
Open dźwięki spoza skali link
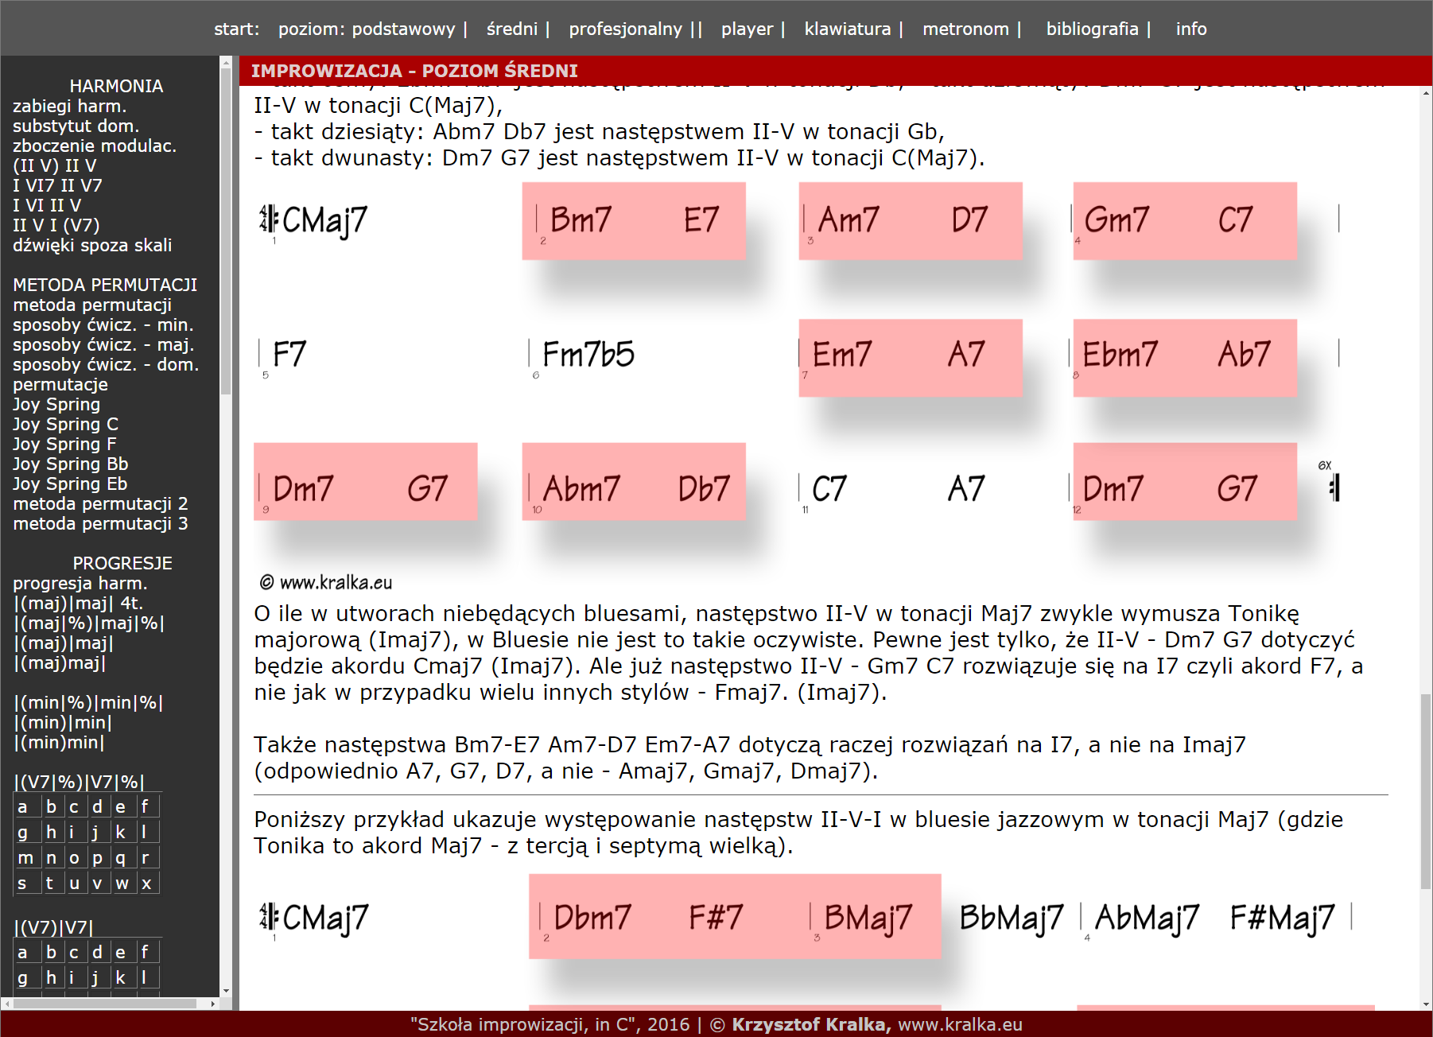[92, 245]
